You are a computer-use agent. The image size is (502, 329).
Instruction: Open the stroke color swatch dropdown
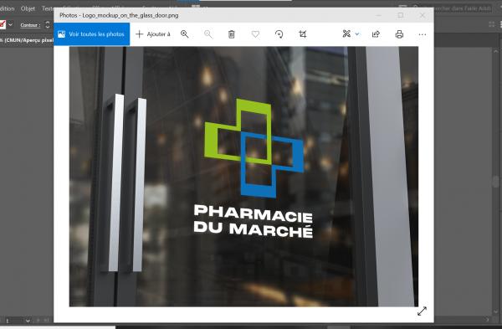pyautogui.click(x=11, y=24)
